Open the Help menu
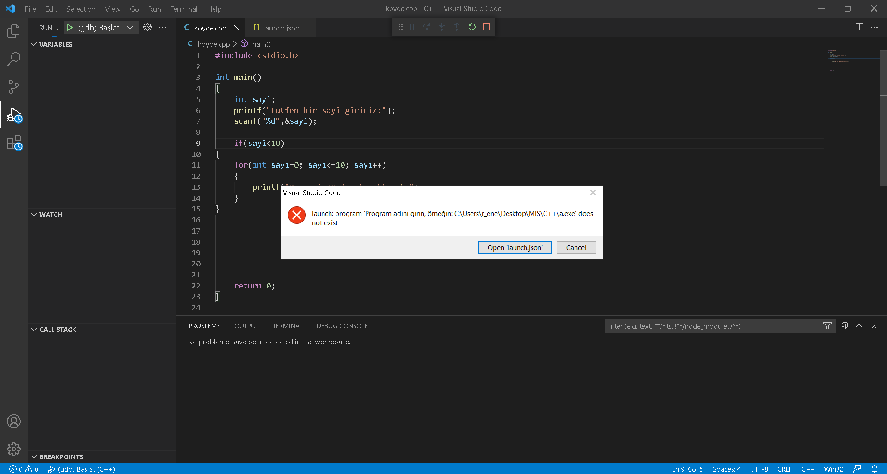The width and height of the screenshot is (887, 474). click(214, 9)
